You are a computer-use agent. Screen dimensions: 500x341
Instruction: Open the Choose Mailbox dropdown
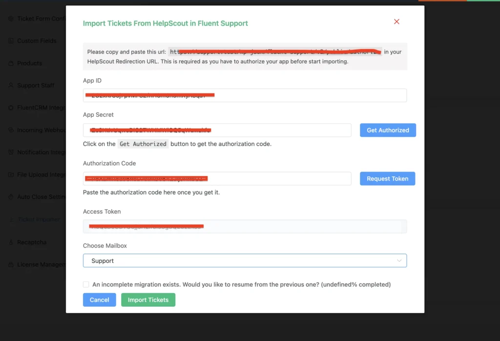245,260
